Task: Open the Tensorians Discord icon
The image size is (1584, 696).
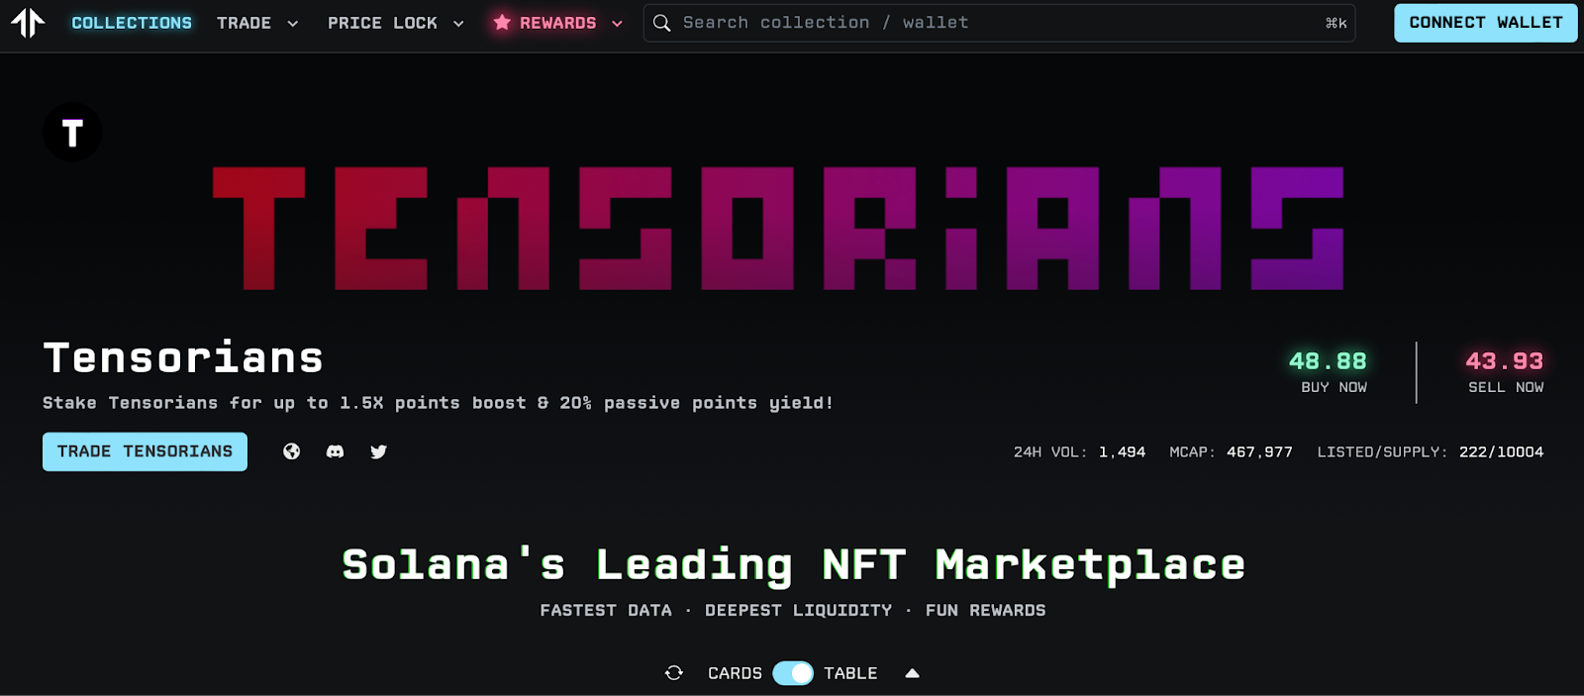Action: [335, 451]
